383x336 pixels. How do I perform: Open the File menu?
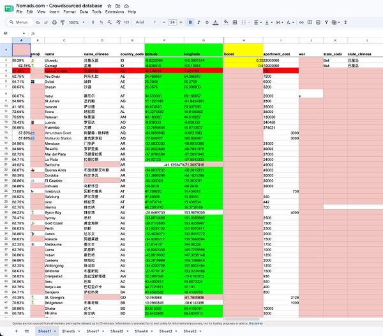(19, 11)
